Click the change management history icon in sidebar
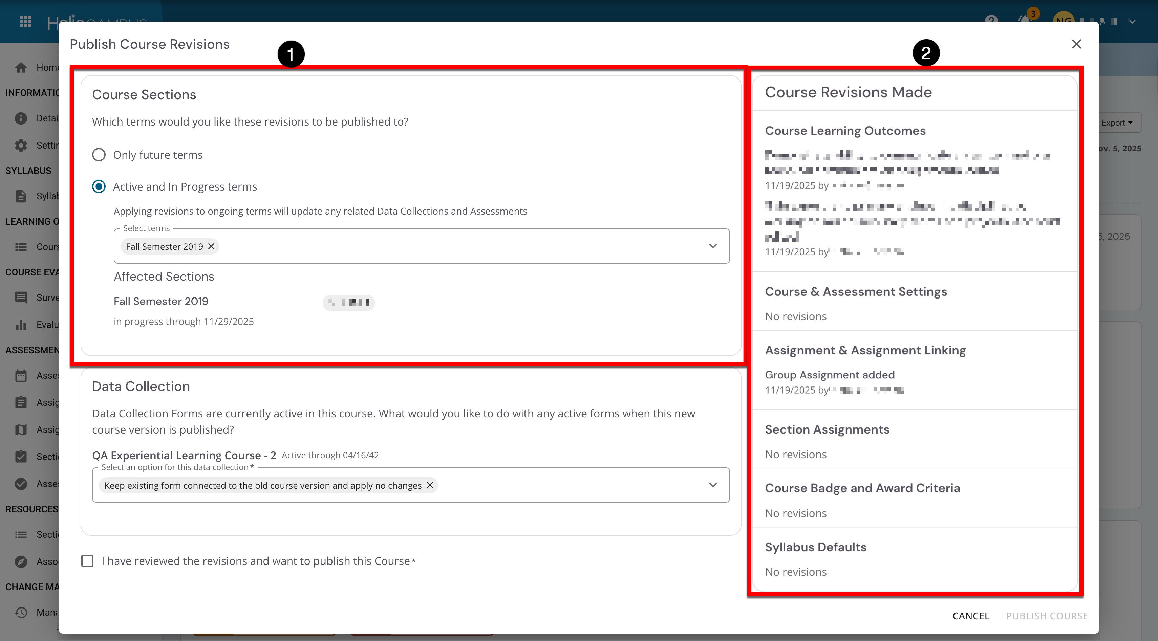 coord(21,612)
